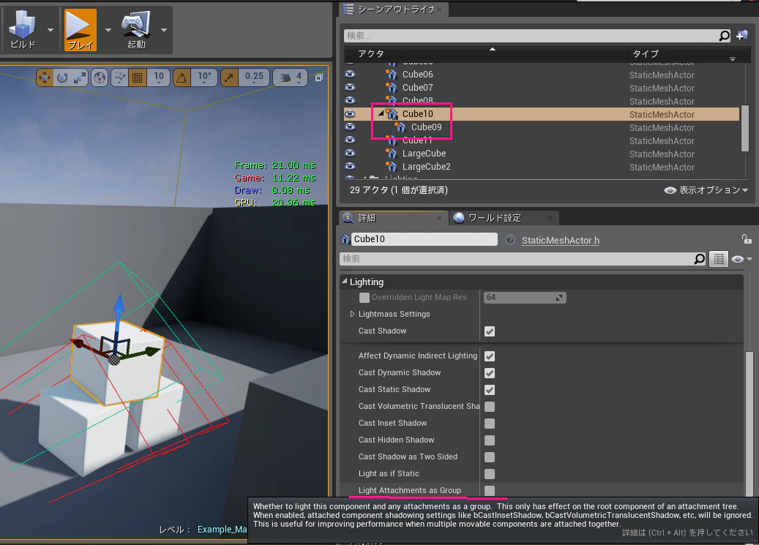Adjust camera speed setting 4
This screenshot has width=759, height=545.
tap(291, 78)
